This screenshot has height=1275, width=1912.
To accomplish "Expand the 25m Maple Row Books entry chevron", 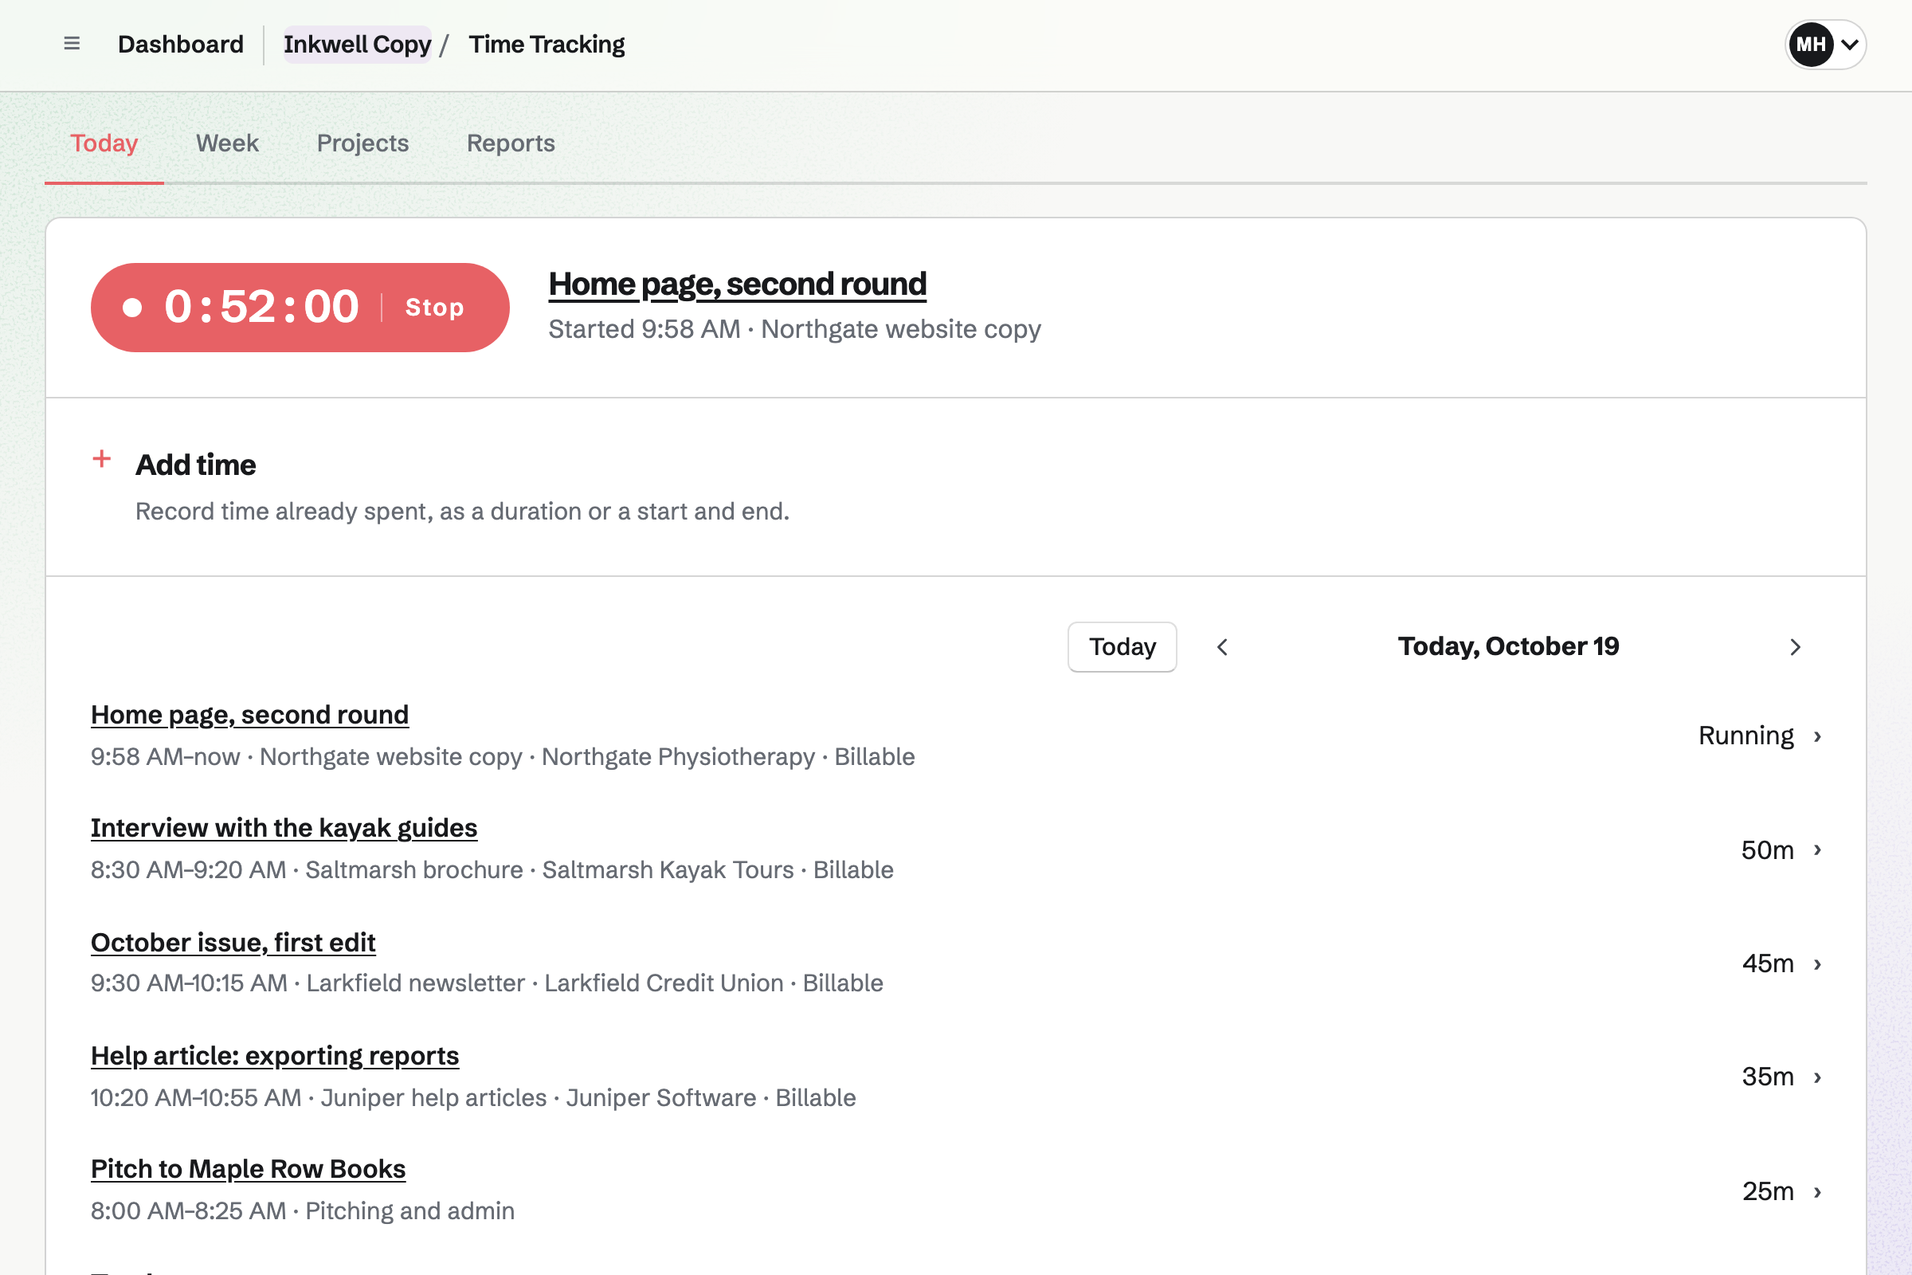I will (x=1819, y=1191).
